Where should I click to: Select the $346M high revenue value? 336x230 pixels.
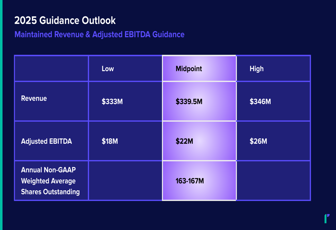coord(260,101)
